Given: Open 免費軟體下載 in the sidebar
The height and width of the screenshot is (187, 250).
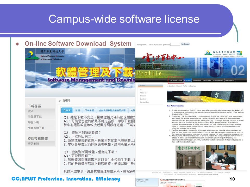Looking at the screenshot, I should point(40,128).
